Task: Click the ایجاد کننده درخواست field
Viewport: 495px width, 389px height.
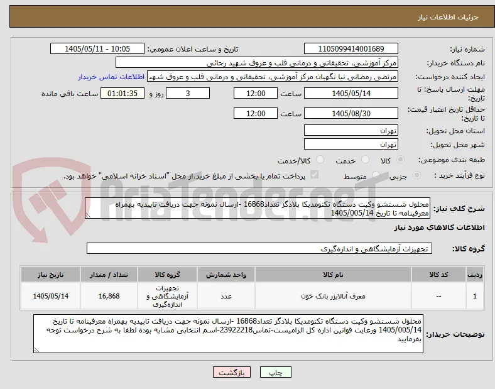Action: (x=273, y=77)
